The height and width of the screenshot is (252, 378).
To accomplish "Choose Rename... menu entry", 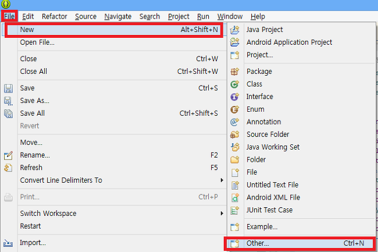I will (x=114, y=155).
